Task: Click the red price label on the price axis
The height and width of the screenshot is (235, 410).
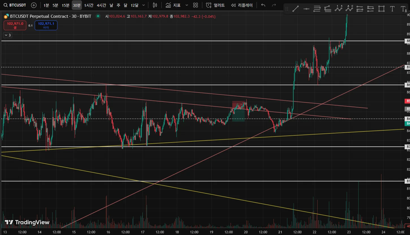Action: (408, 101)
